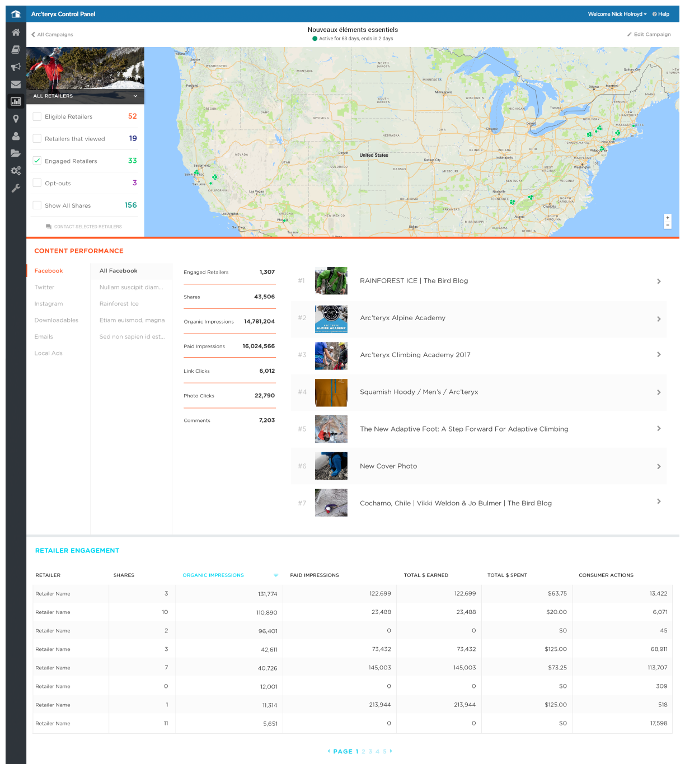The height and width of the screenshot is (764, 685).
Task: Select the bar chart analytics sidebar icon
Action: pyautogui.click(x=16, y=101)
